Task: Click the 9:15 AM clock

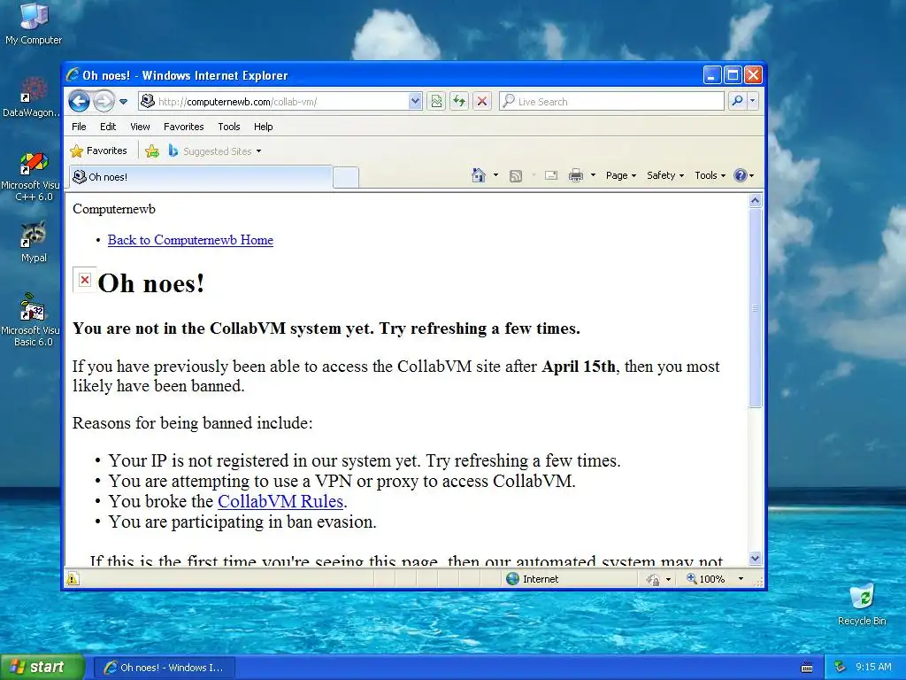Action: click(x=873, y=667)
